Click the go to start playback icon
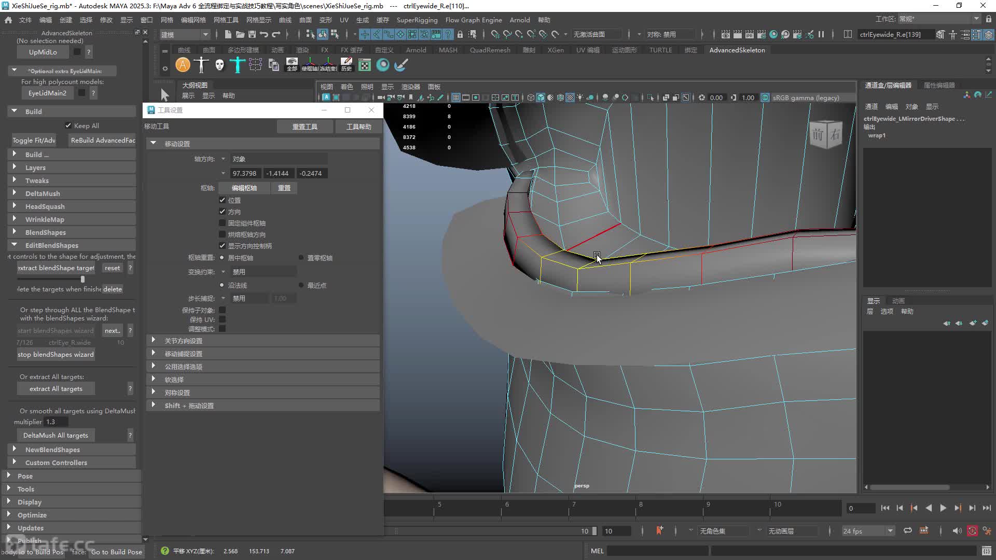Screen dimensions: 996x560 pos(885,508)
